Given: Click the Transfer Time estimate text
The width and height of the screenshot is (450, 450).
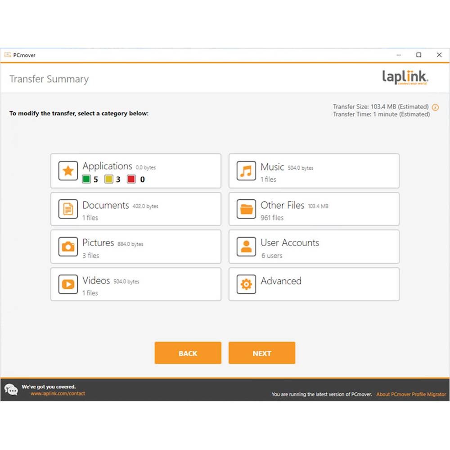Looking at the screenshot, I should (x=382, y=114).
